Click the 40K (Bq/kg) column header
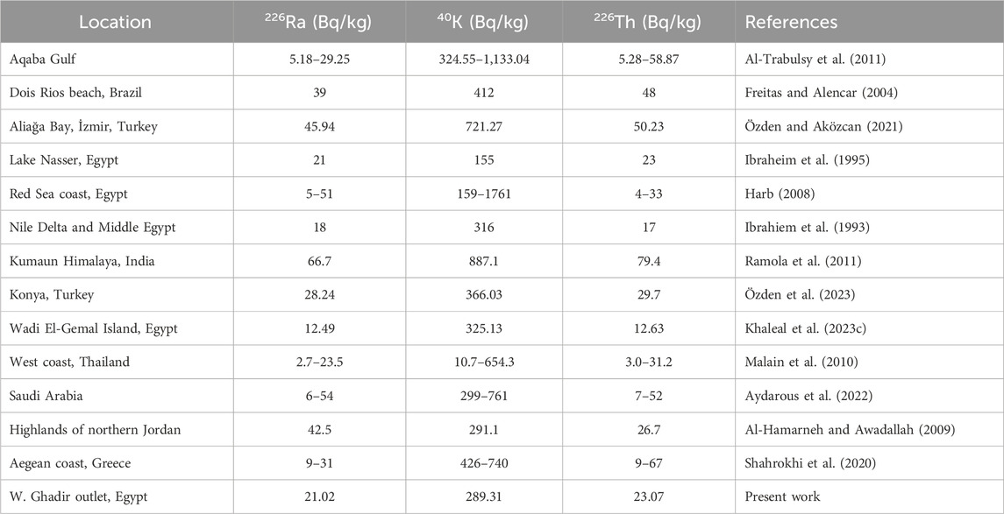Image resolution: width=1004 pixels, height=514 pixels. (x=484, y=22)
